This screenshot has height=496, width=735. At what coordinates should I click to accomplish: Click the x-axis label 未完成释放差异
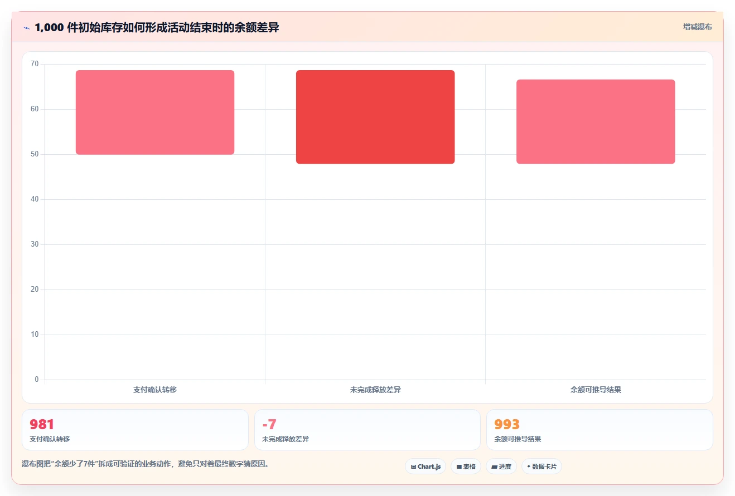(x=375, y=390)
